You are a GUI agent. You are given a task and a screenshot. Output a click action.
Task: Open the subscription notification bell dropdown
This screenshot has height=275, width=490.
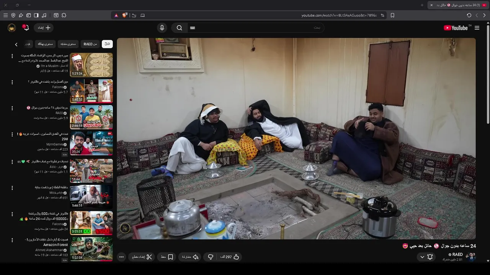(426, 257)
